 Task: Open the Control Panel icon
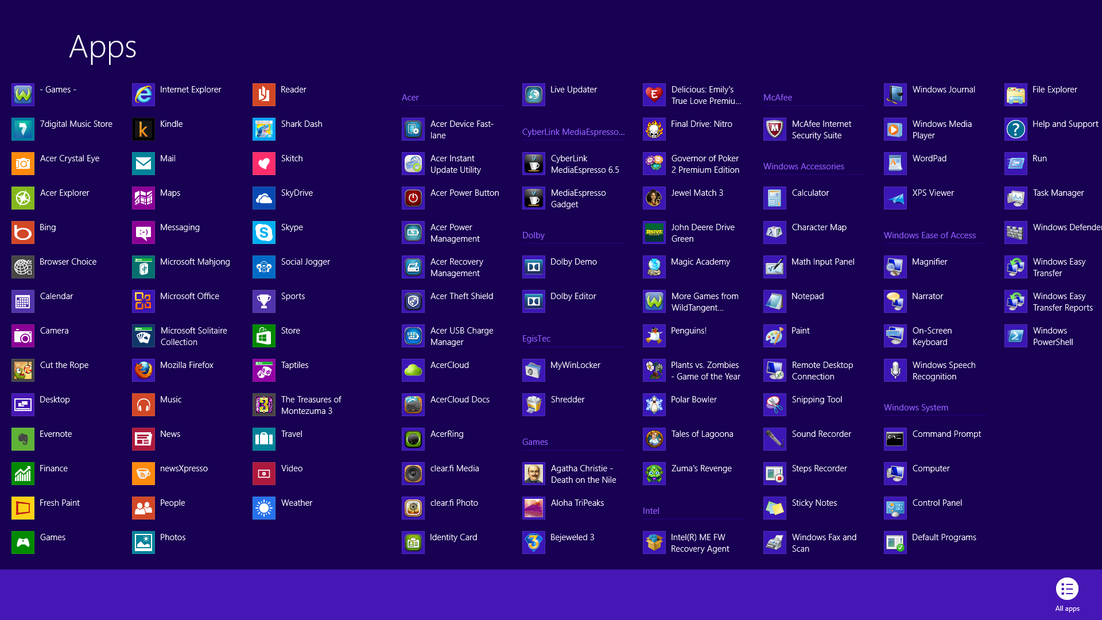(895, 508)
